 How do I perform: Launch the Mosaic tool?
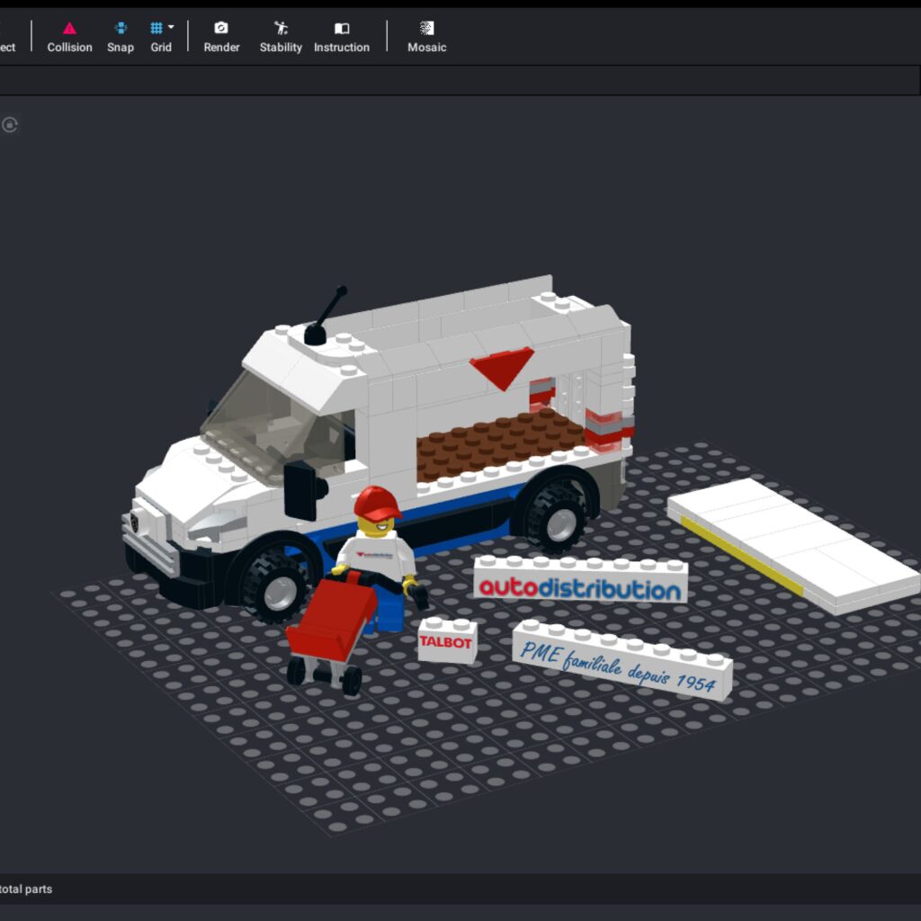[x=426, y=37]
